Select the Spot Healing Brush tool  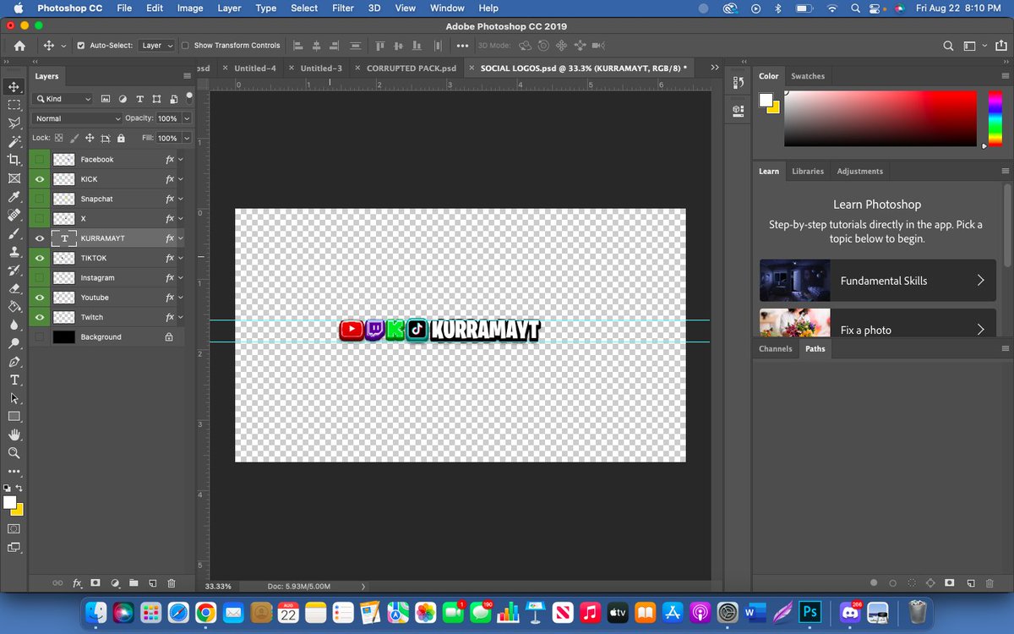14,215
